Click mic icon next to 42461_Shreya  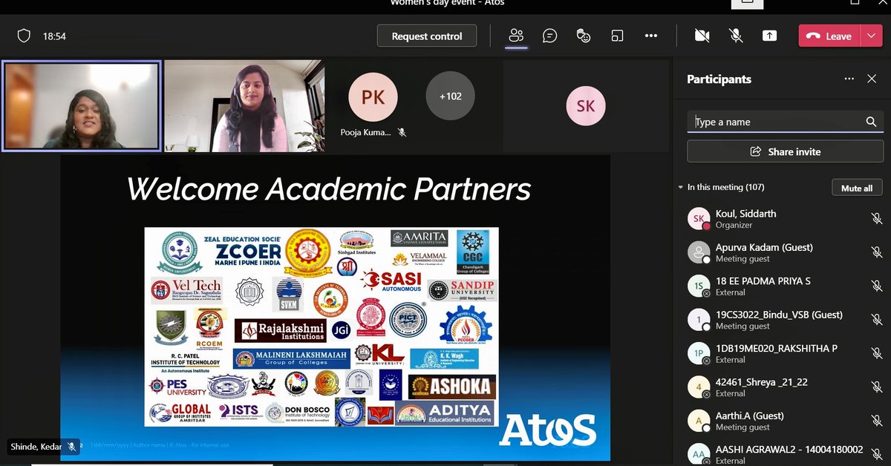(876, 387)
